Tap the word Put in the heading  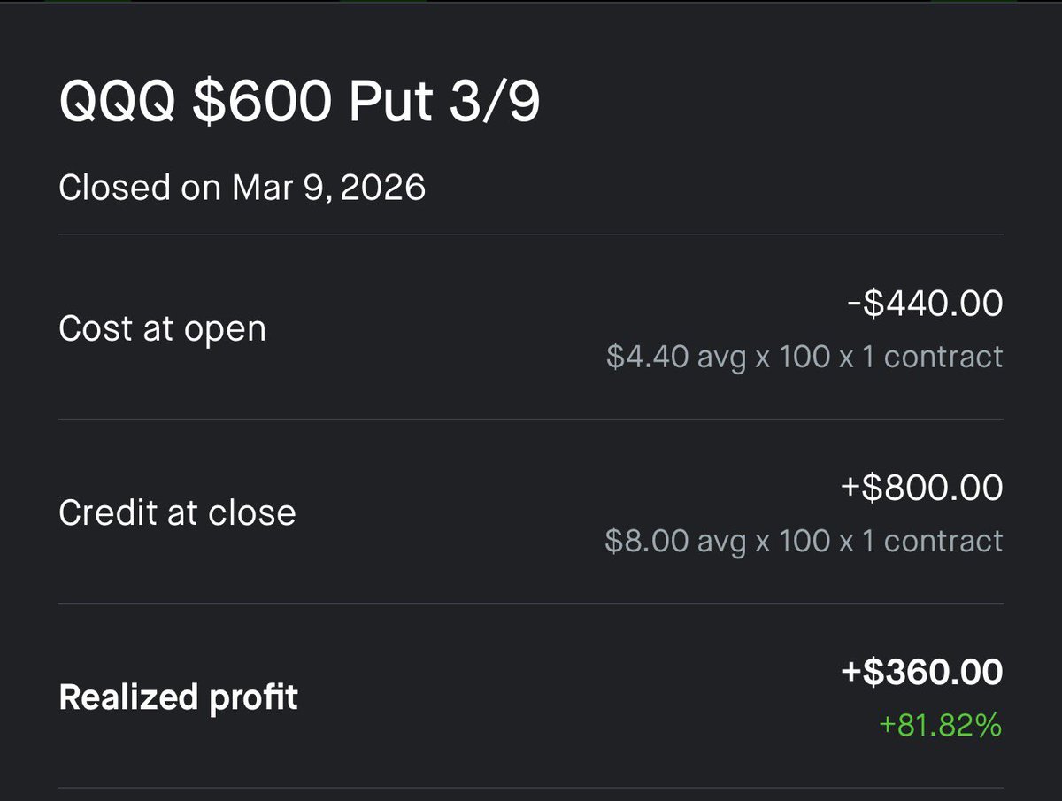point(390,104)
